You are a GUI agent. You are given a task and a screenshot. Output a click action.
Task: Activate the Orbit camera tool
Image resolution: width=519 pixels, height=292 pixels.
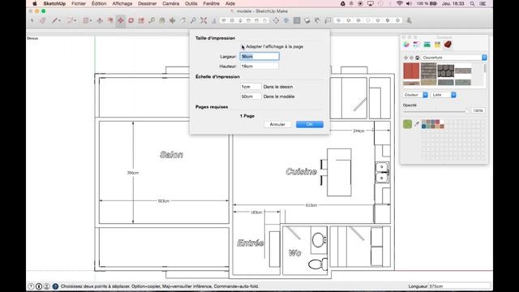[x=173, y=20]
